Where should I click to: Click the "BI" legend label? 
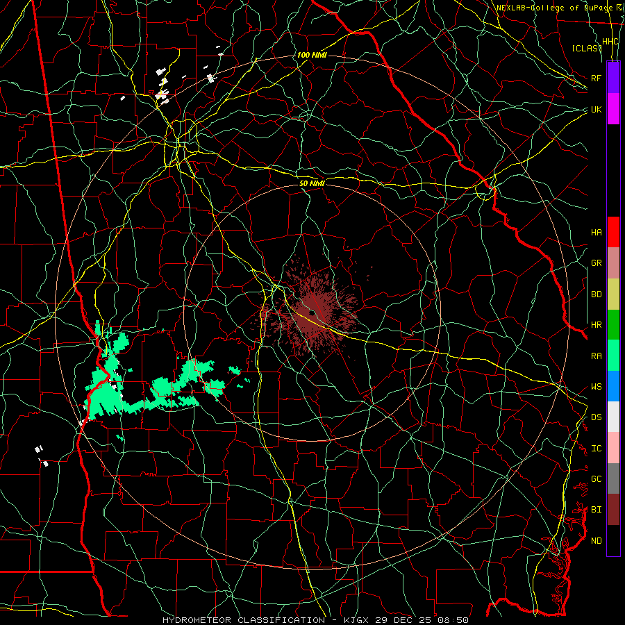(596, 510)
